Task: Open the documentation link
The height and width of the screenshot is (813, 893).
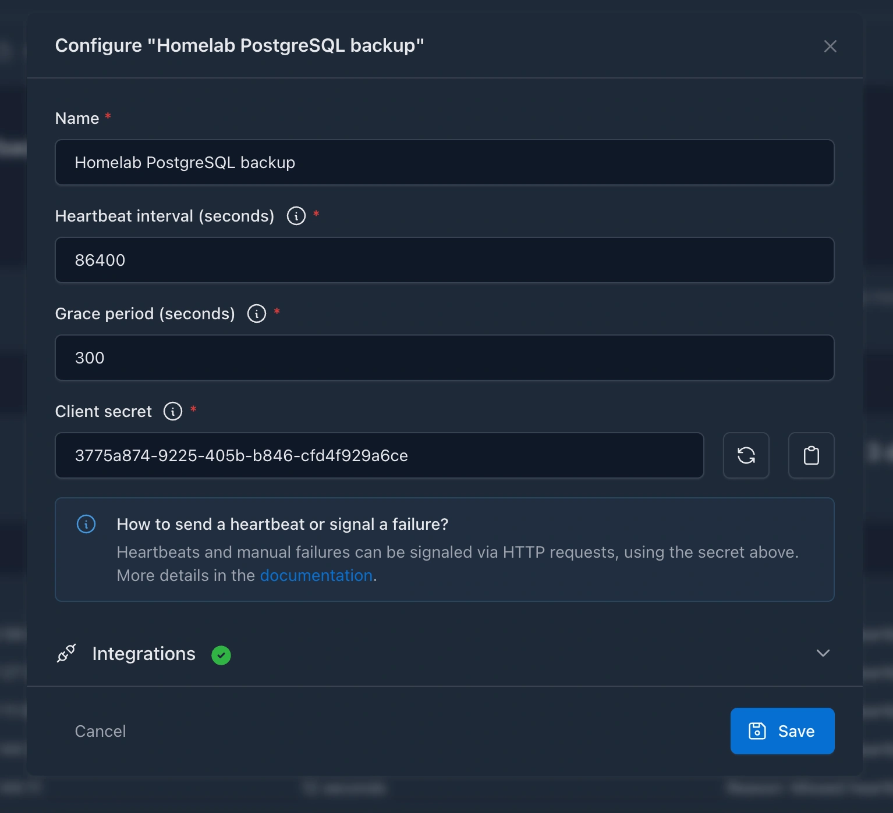Action: 316,575
